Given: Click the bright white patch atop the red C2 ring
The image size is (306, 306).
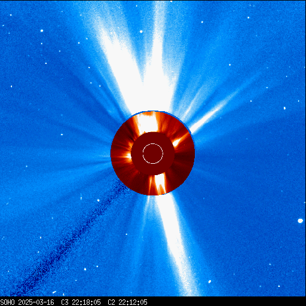Looking at the screenshot, I should tap(146, 123).
